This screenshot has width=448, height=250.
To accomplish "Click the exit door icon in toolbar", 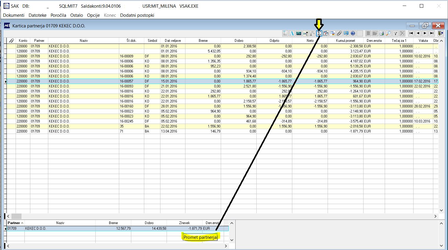I will 440,34.
